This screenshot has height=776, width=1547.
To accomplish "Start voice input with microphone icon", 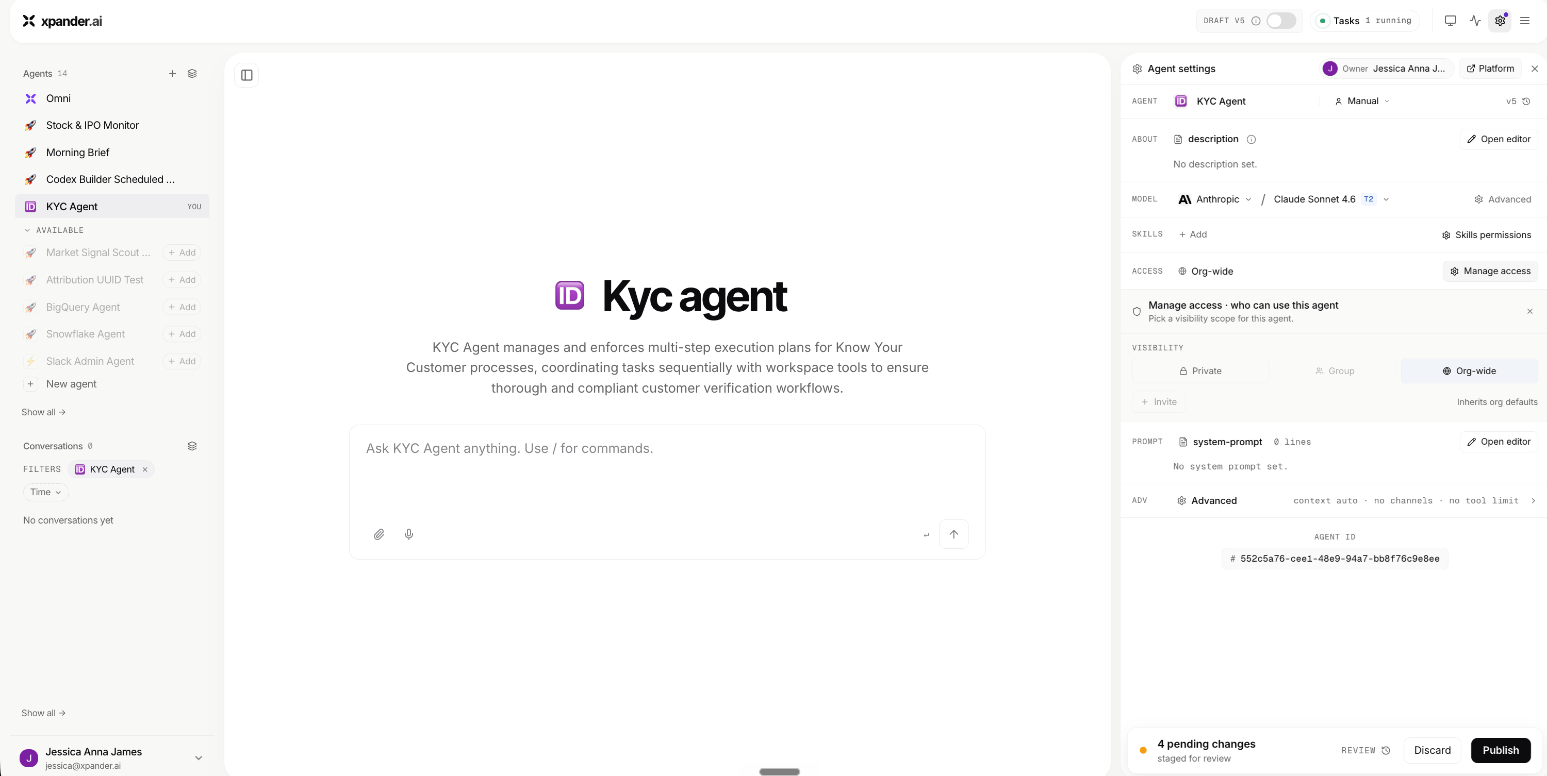I will (x=409, y=534).
